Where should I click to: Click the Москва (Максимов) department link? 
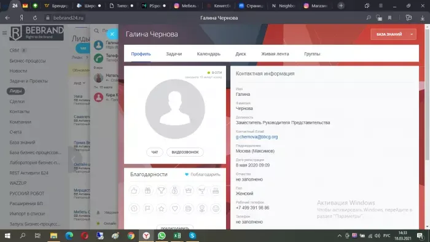point(255,151)
